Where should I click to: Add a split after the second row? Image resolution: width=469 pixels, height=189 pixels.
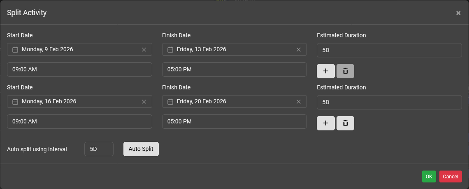click(325, 123)
